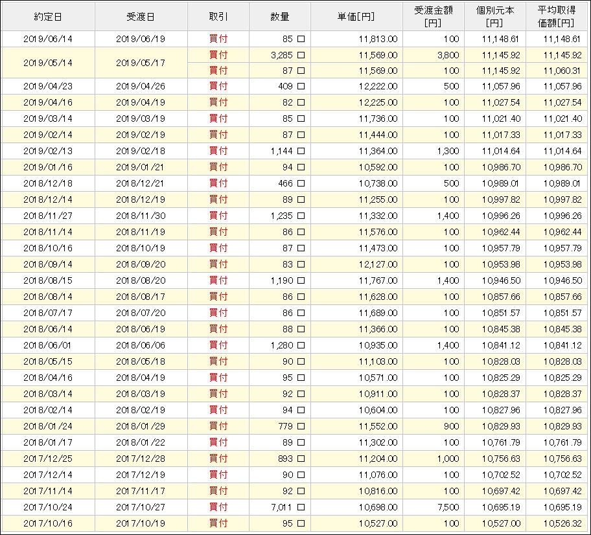
Task: Click trade date 2018/12/14
Action: (x=48, y=199)
